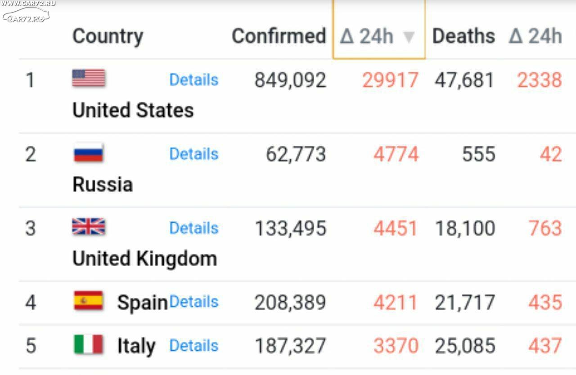Sort table by Confirmed column header

pos(279,36)
